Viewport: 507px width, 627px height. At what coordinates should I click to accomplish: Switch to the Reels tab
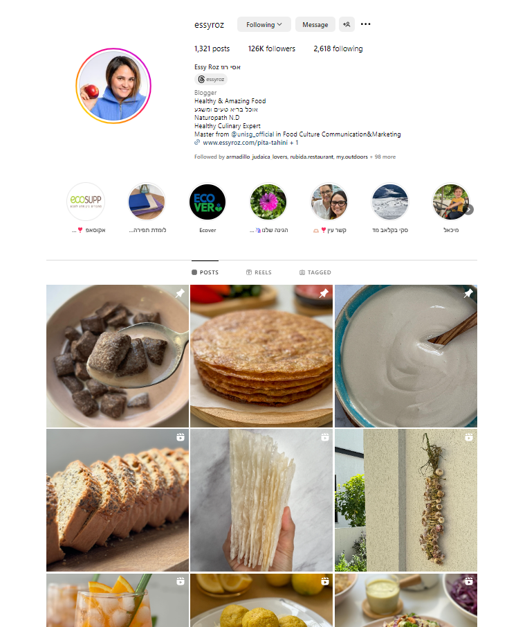pos(259,272)
